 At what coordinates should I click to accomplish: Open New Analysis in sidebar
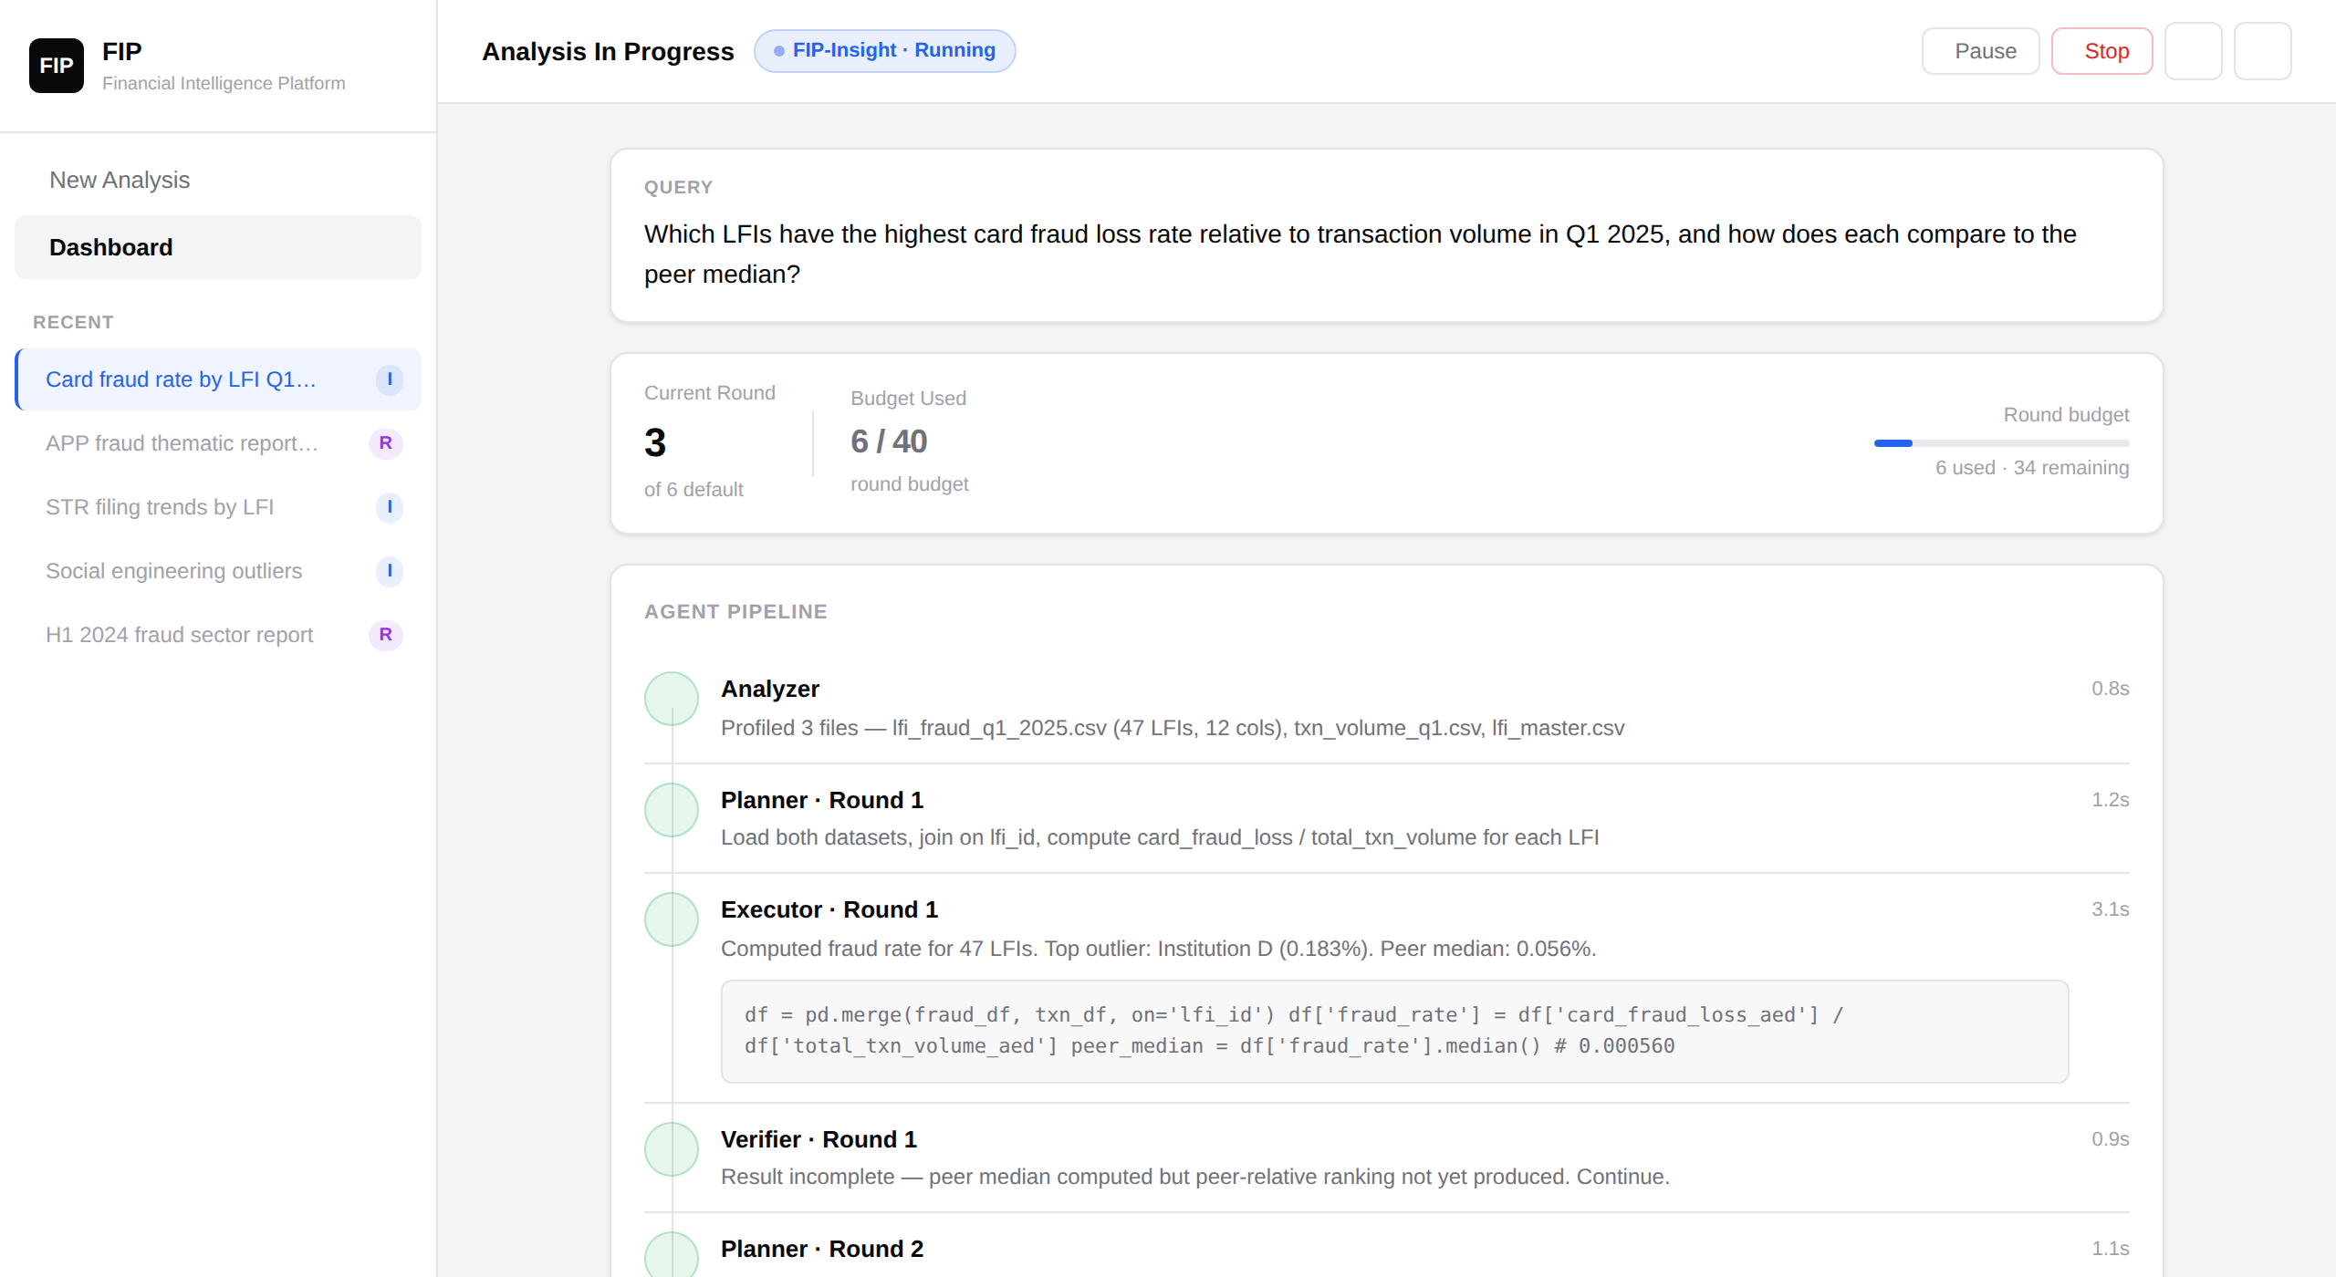point(218,180)
